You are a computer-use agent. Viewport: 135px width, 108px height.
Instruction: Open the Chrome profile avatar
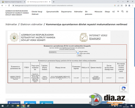click(x=129, y=5)
